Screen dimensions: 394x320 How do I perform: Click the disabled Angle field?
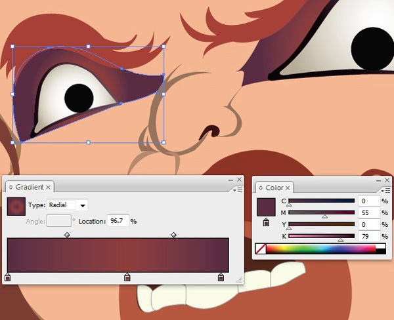(x=59, y=221)
